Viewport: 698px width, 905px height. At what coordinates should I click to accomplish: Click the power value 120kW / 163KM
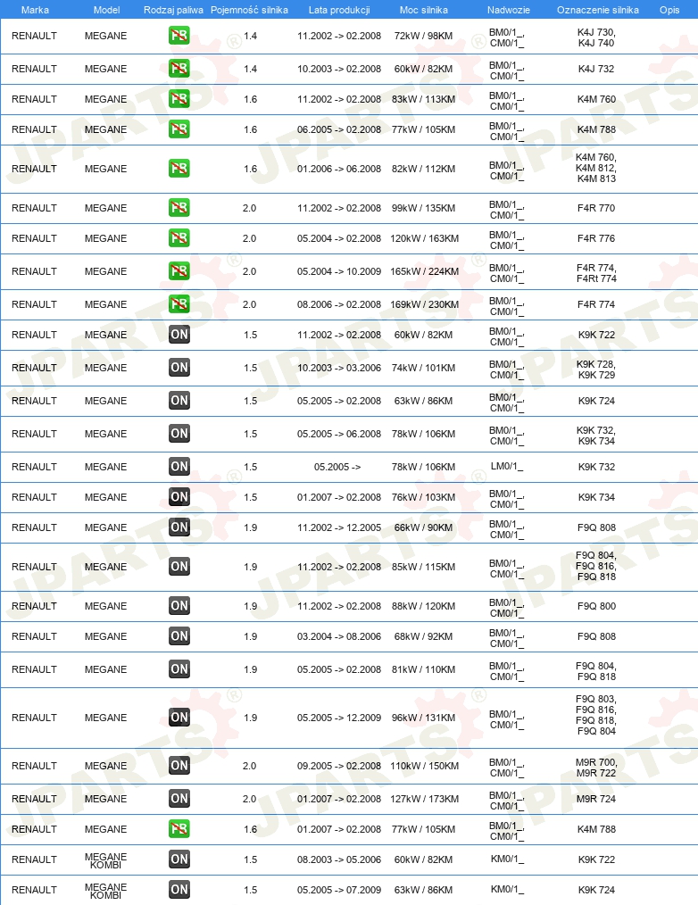click(424, 238)
